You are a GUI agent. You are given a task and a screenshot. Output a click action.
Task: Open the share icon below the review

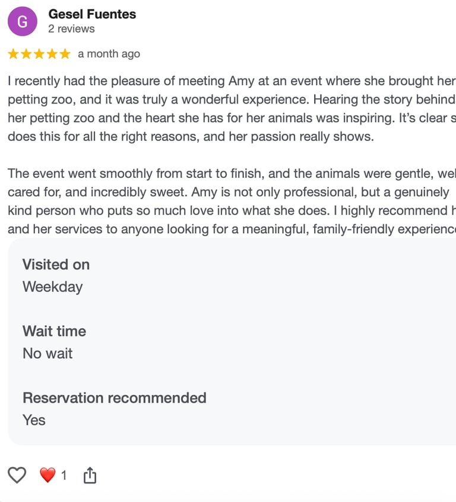(x=90, y=475)
